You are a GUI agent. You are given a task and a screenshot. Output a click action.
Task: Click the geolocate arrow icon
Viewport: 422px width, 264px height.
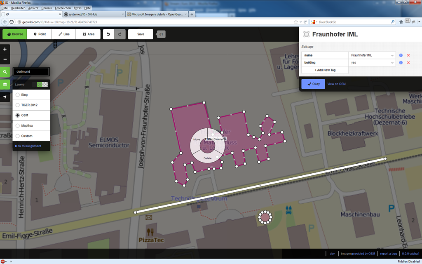(x=5, y=97)
